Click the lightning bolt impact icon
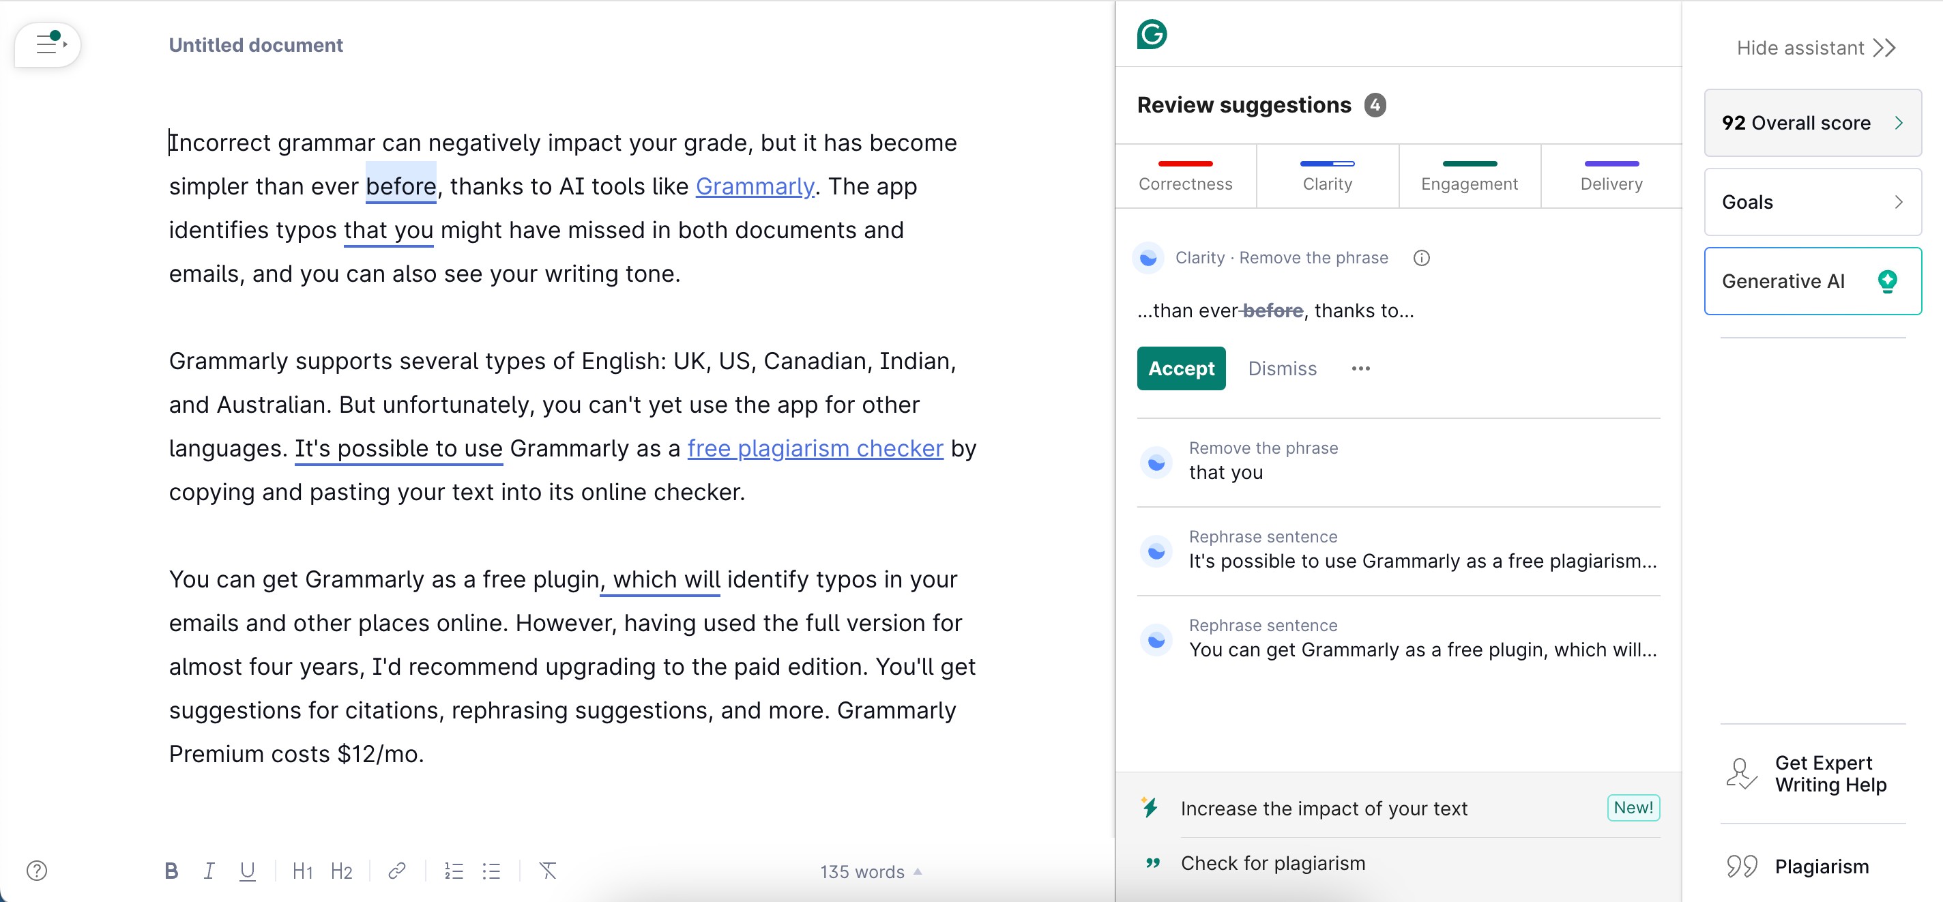 tap(1150, 808)
